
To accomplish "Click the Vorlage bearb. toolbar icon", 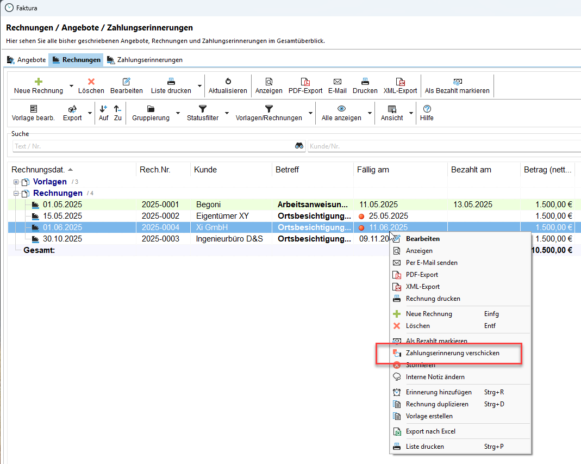I will [x=33, y=109].
